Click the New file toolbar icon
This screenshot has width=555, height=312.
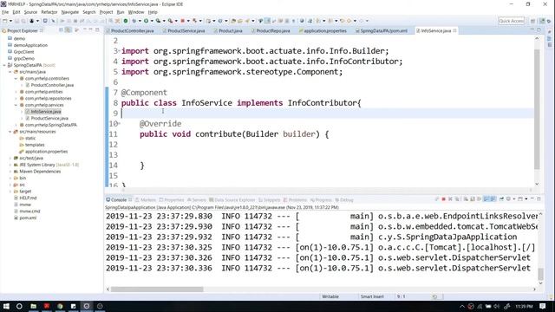(5, 21)
